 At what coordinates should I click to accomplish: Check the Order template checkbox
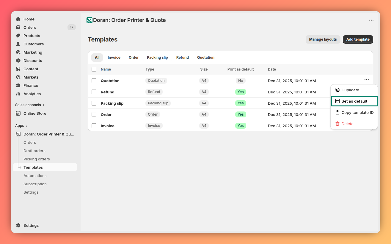click(x=94, y=114)
